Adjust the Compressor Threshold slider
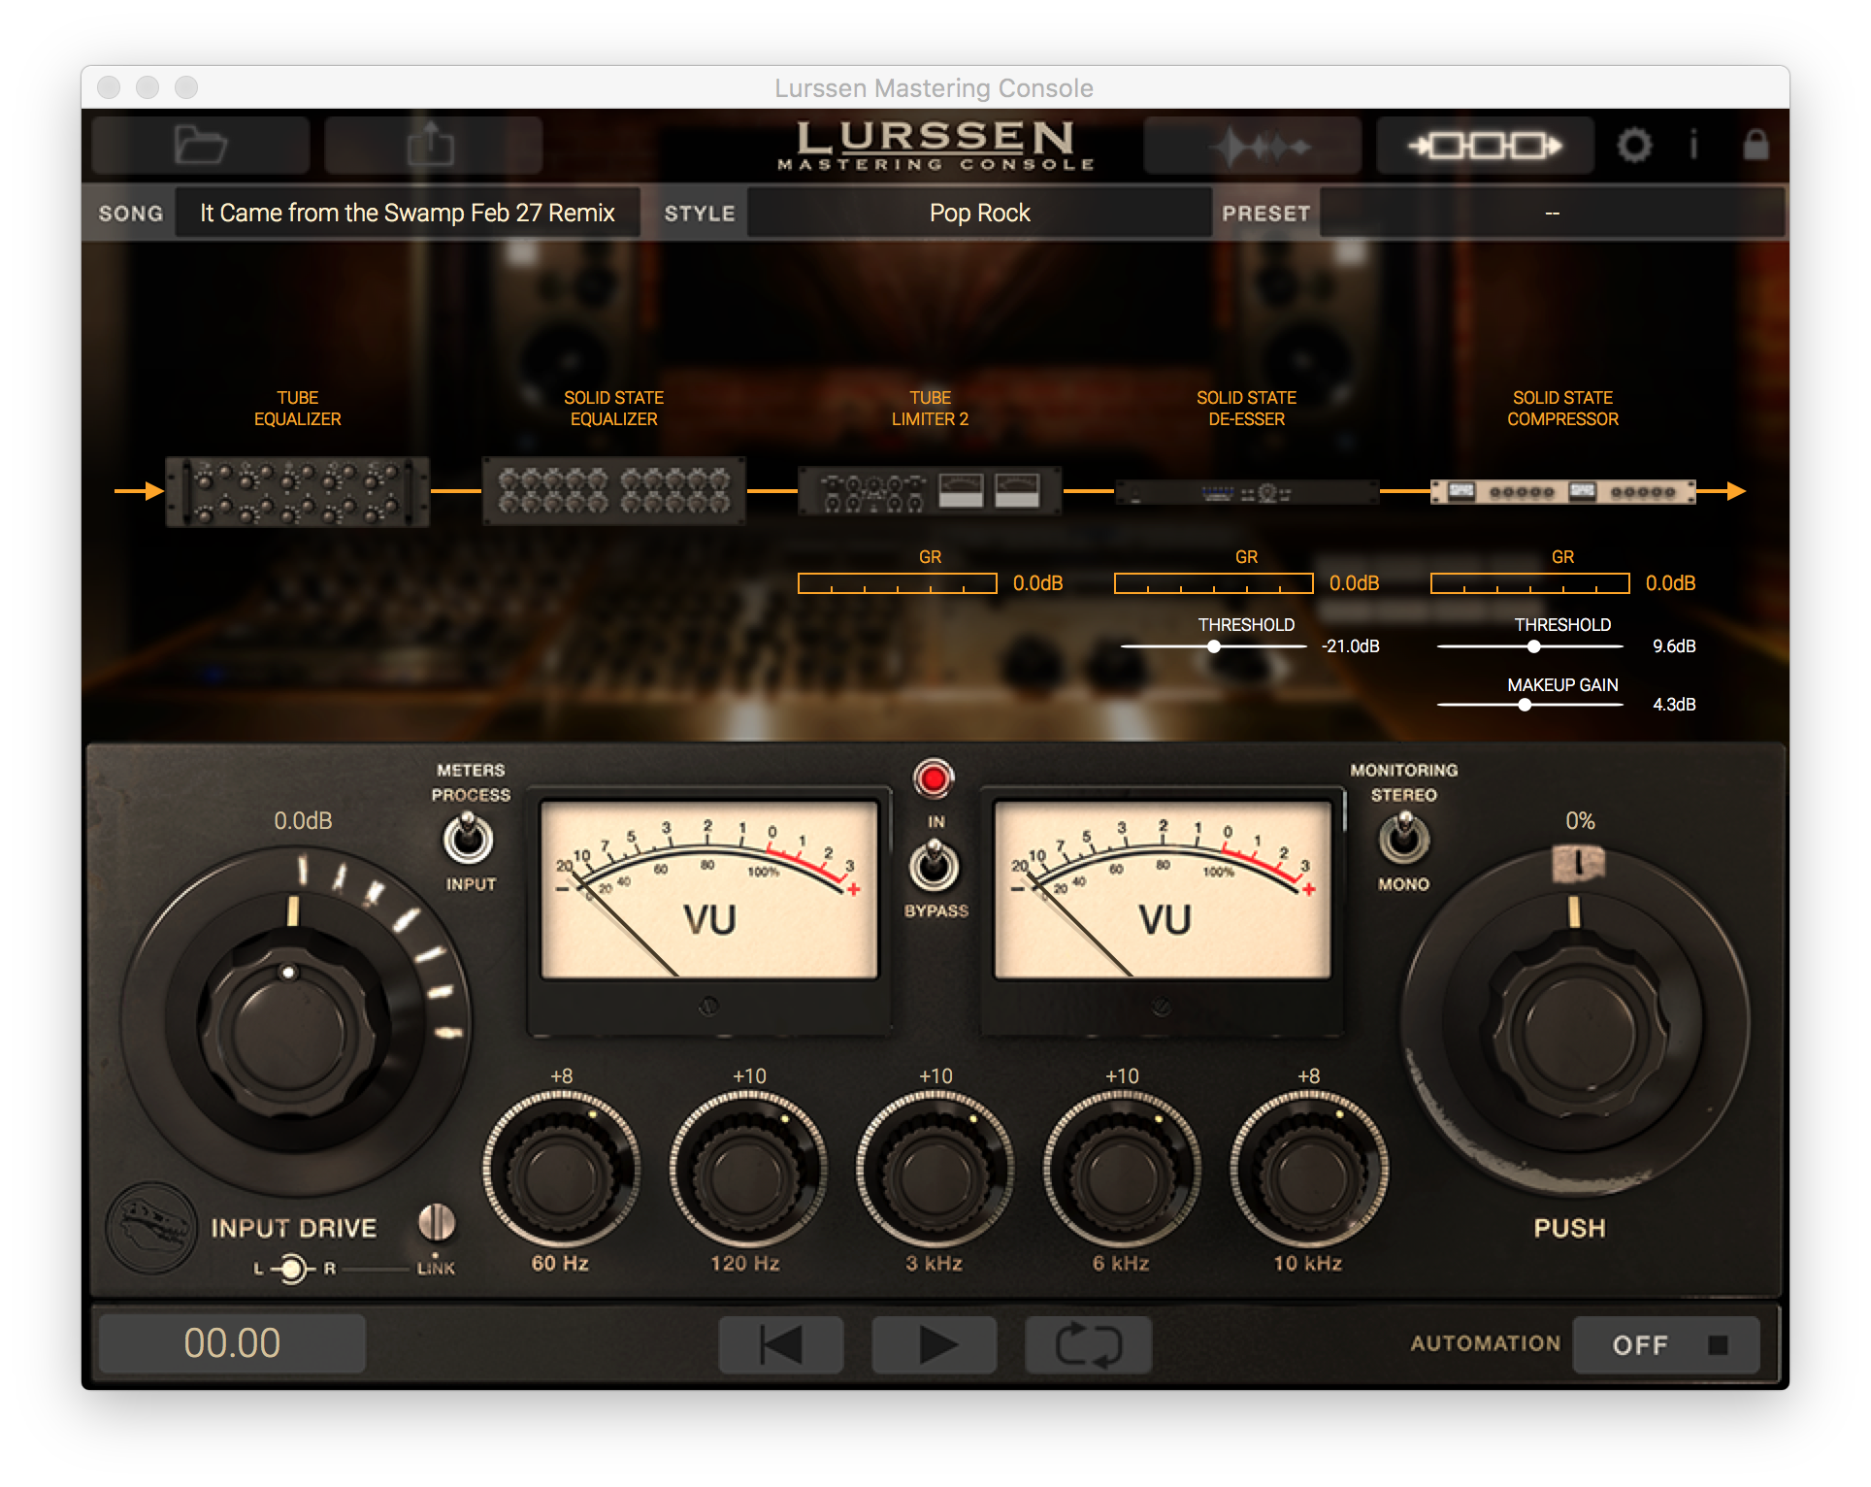Viewport: 1871px width, 1487px height. point(1530,646)
